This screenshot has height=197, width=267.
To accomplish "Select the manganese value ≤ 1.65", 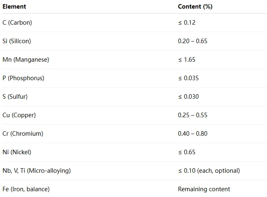I will pyautogui.click(x=187, y=60).
